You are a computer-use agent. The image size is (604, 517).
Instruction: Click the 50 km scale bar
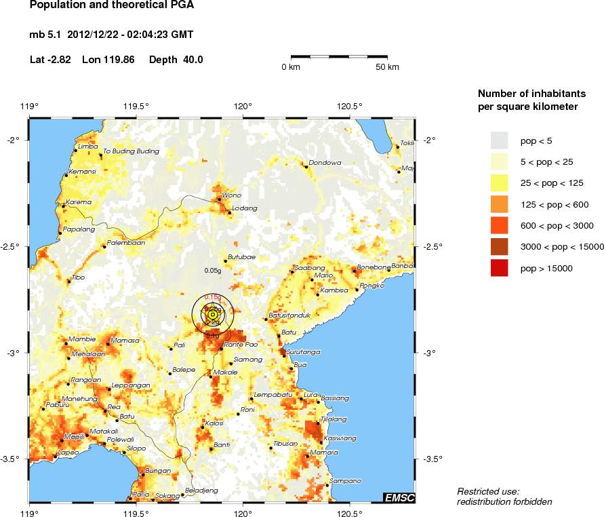click(339, 57)
